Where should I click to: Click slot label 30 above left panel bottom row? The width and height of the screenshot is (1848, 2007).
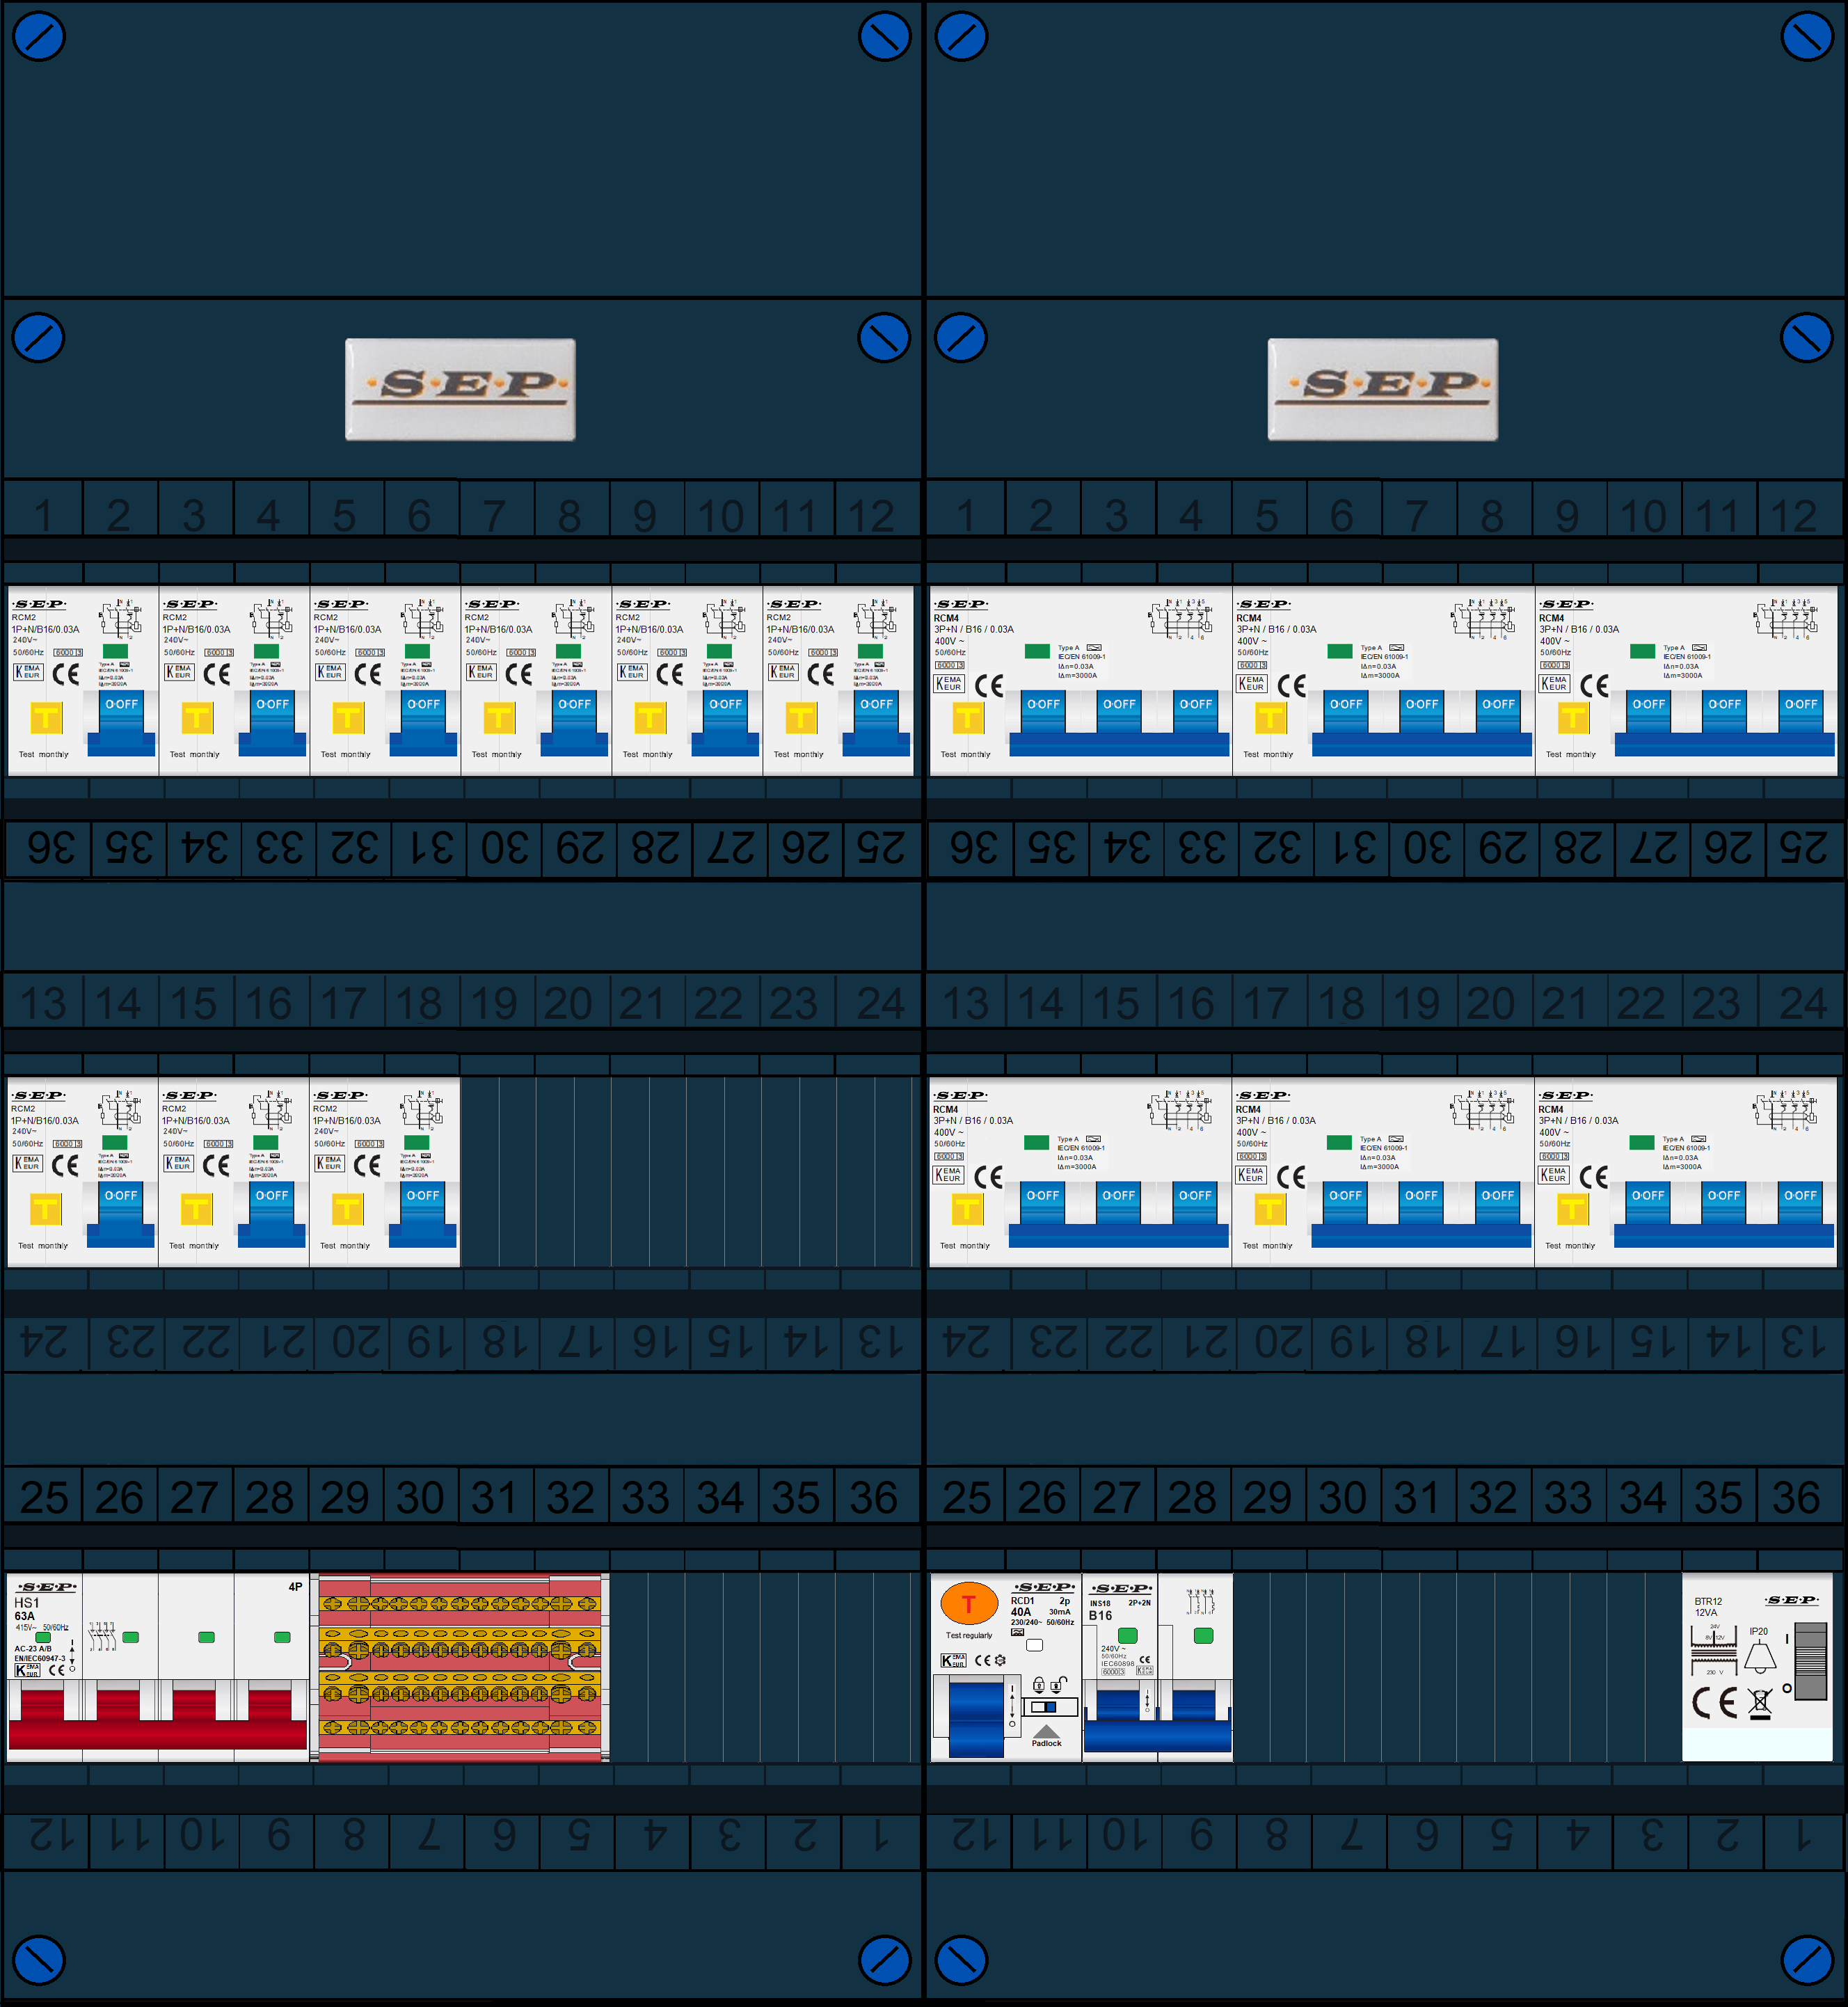[420, 1497]
